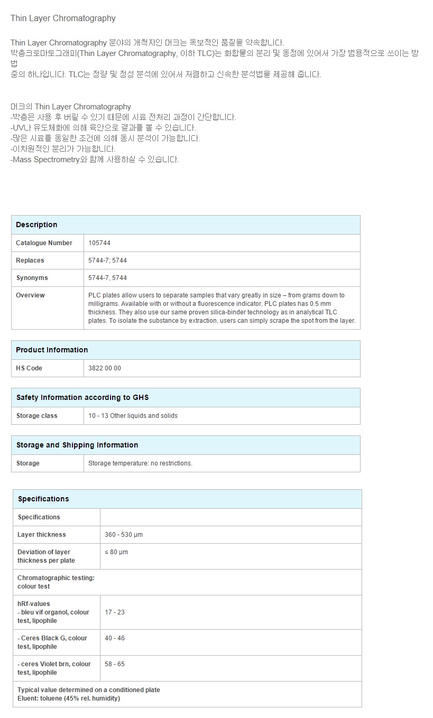
Task: Click the Eluent toluene footnote text
Action: pyautogui.click(x=69, y=698)
